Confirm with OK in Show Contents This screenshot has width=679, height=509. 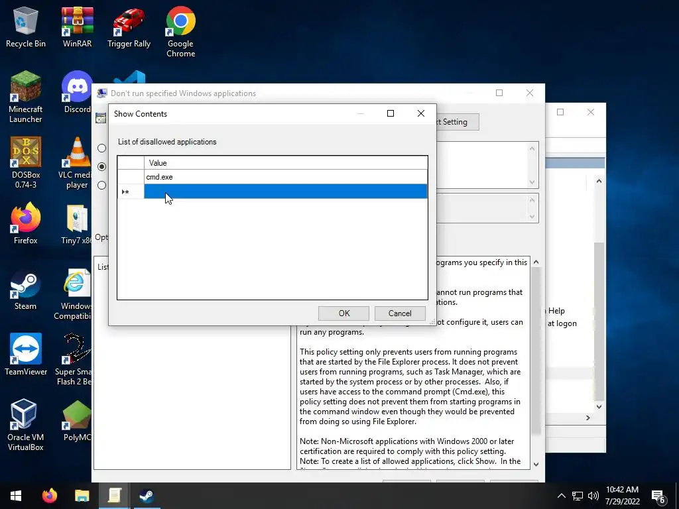(x=344, y=313)
